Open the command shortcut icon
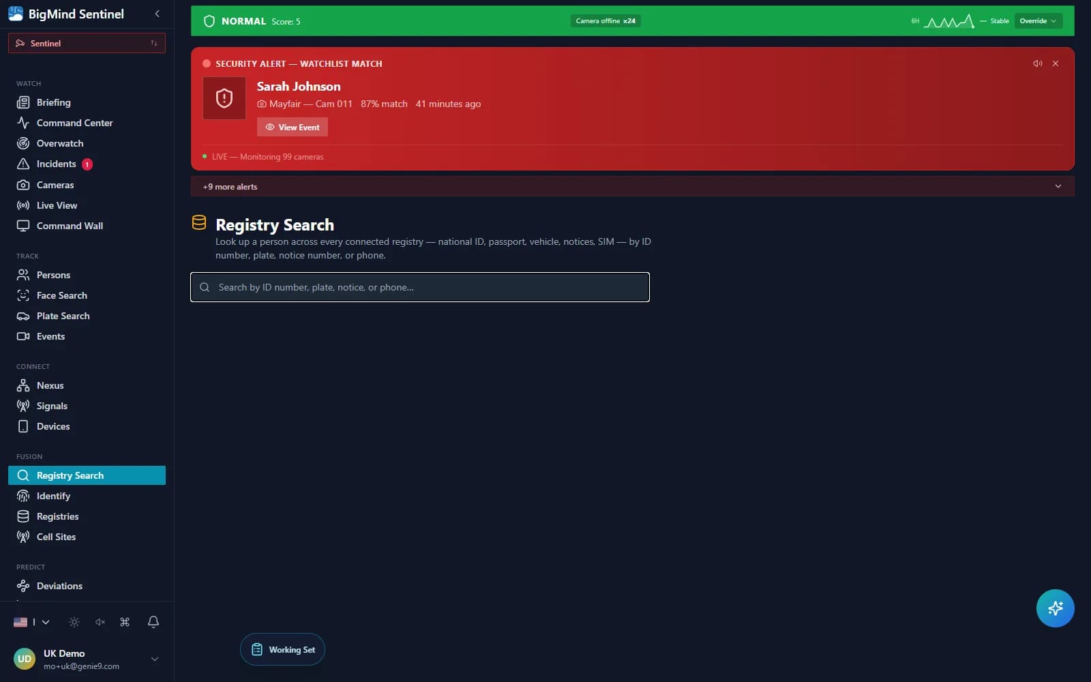Viewport: 1091px width, 682px height. pyautogui.click(x=125, y=622)
